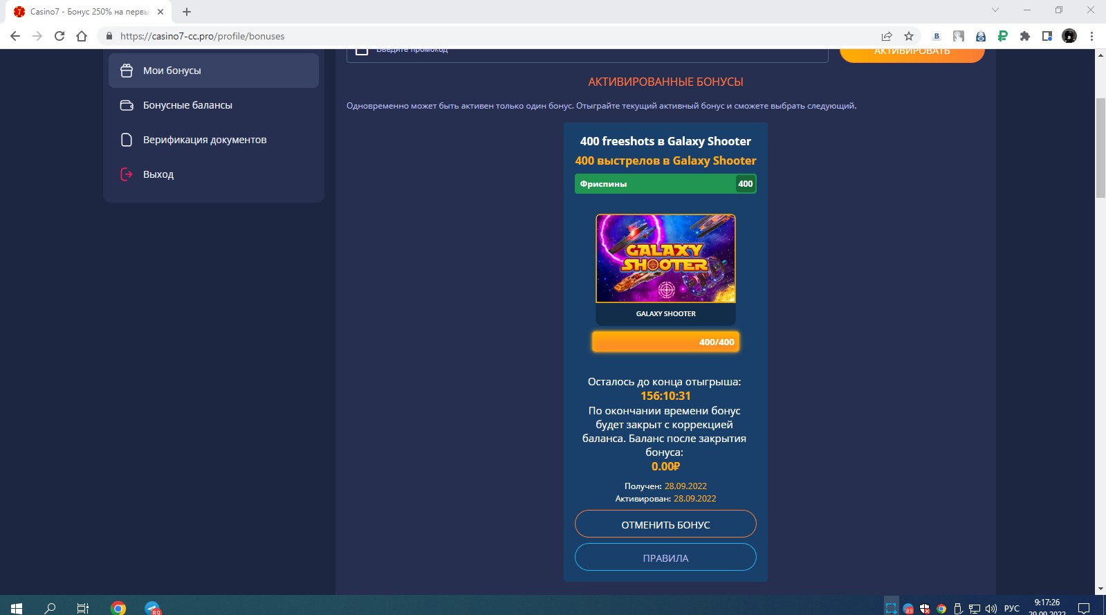The width and height of the screenshot is (1106, 615).
Task: Click the document icon beside Верификация документов
Action: (x=127, y=140)
